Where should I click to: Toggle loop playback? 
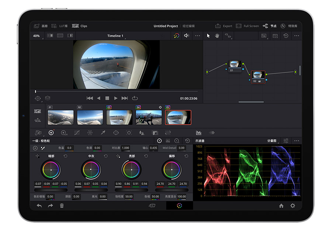pos(135,98)
